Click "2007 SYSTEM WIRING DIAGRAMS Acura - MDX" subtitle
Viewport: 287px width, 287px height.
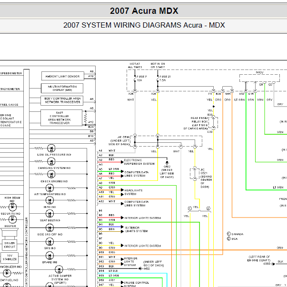point(144,25)
